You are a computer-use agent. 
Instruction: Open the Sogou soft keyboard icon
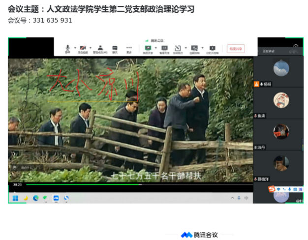(x=295, y=189)
